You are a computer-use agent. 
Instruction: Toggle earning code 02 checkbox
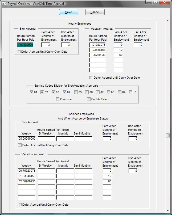tap(42, 92)
